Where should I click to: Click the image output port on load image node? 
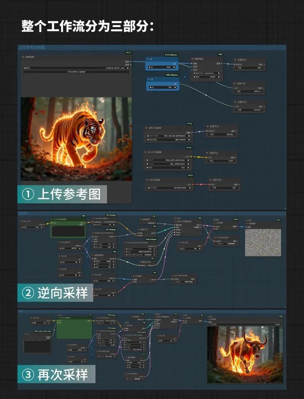pos(131,61)
